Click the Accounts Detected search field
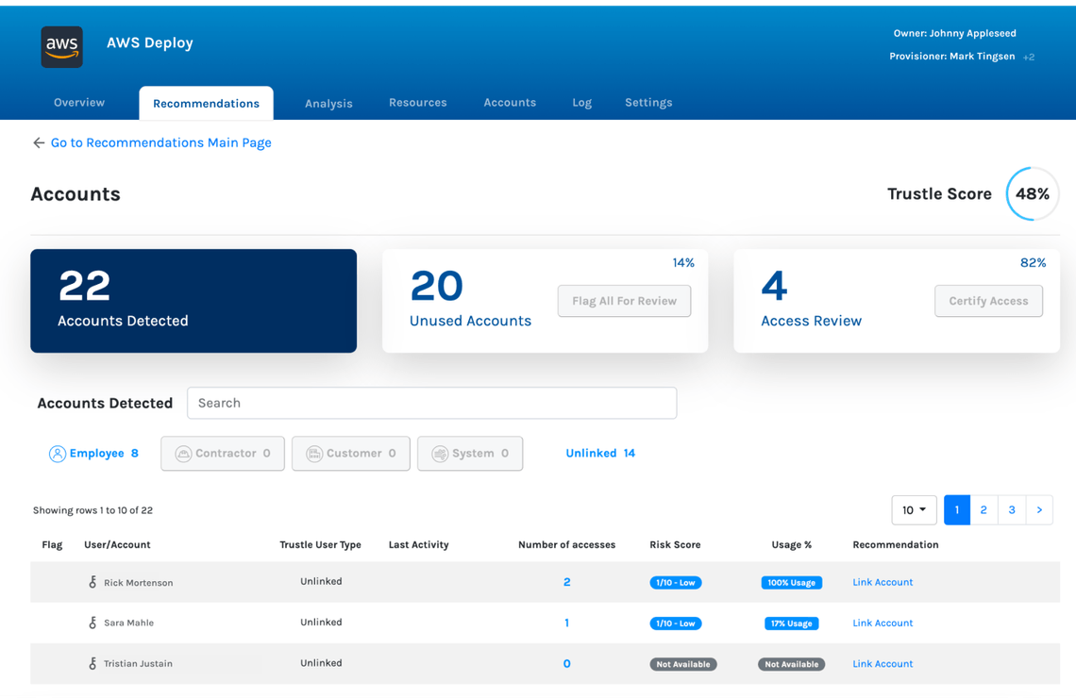 [x=431, y=403]
